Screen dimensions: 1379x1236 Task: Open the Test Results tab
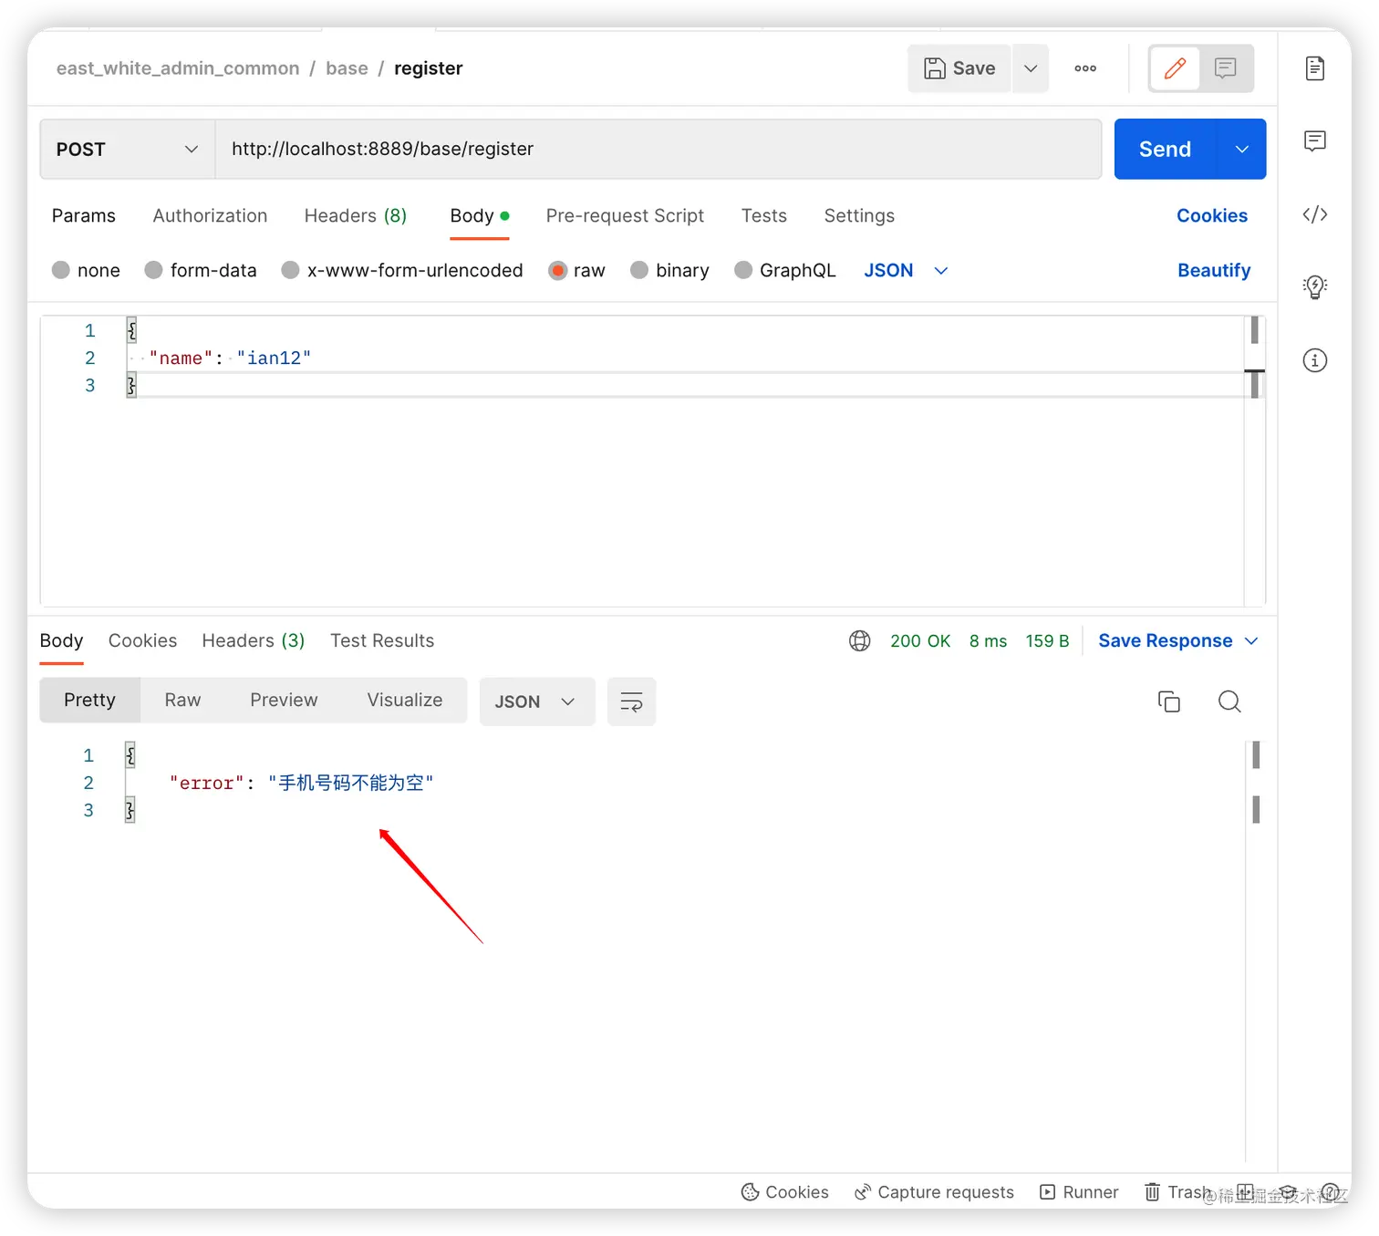382,641
